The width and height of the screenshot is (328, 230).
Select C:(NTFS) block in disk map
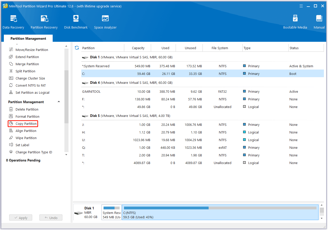pos(220,212)
